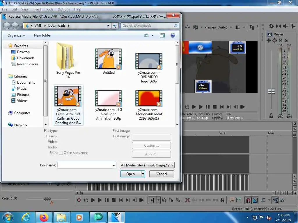Open the Organize menu in dialog
298x223 pixels.
(x=16, y=35)
